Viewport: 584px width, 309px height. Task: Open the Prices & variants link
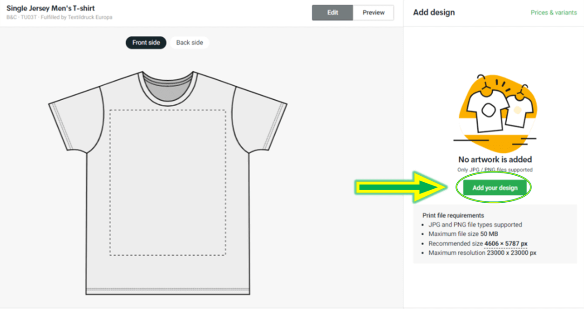click(554, 13)
